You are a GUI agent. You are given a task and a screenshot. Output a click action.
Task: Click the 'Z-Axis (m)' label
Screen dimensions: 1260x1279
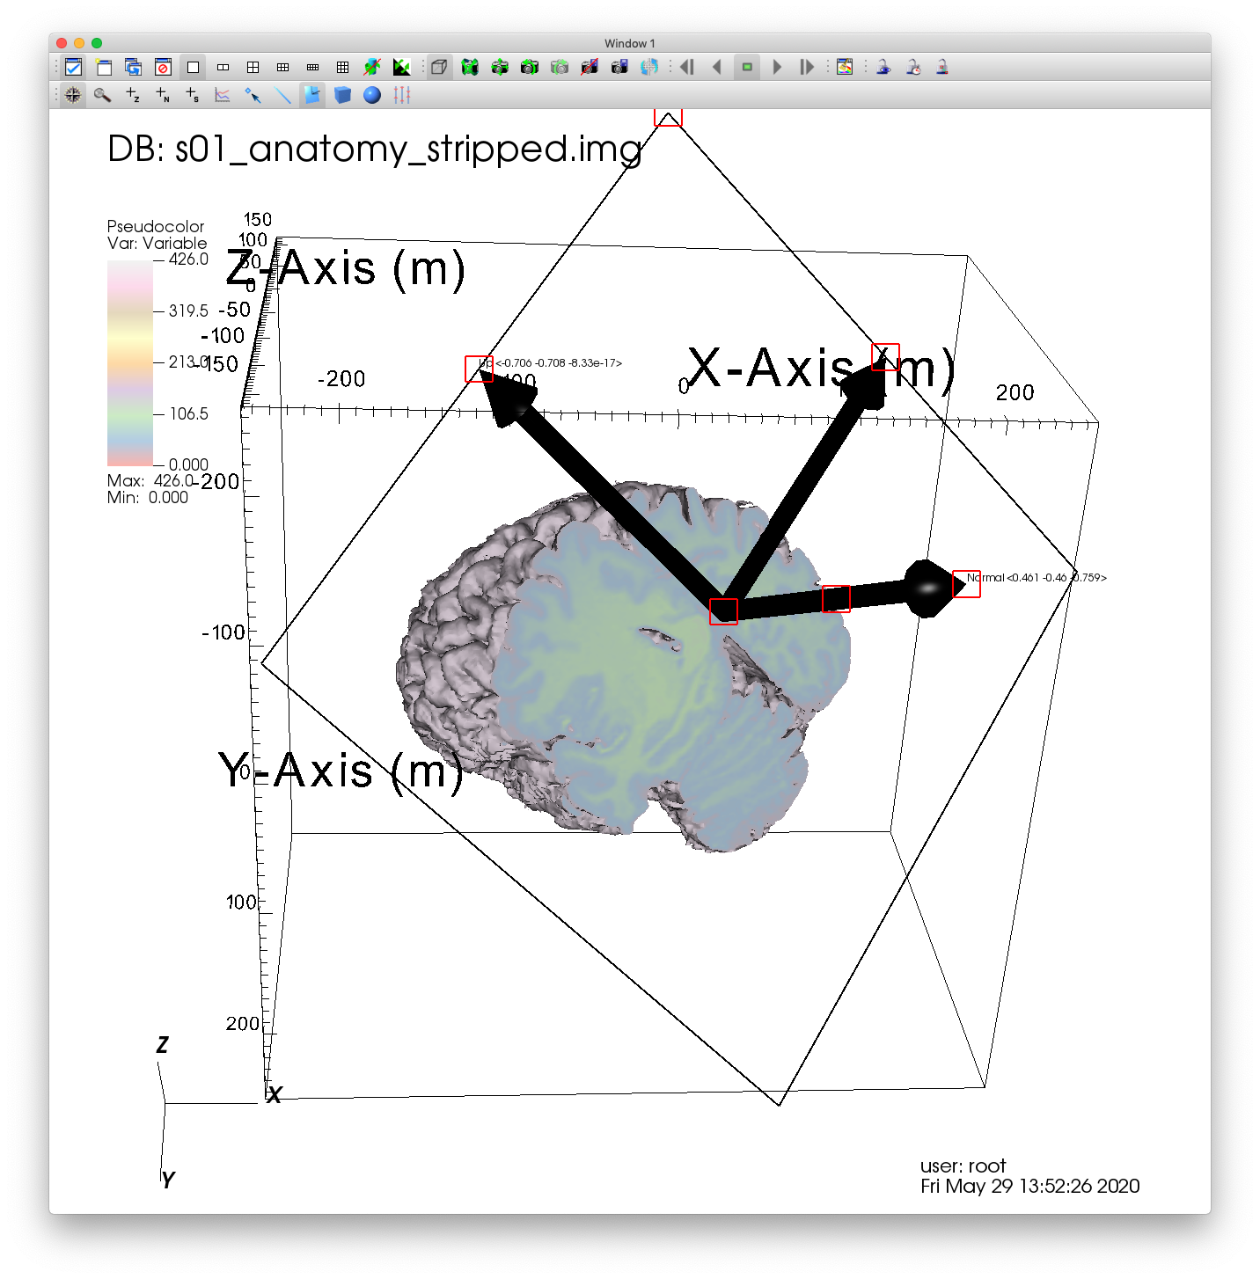pyautogui.click(x=346, y=268)
